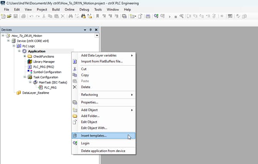
Task: Select Library Manager in device tree
Action: click(x=44, y=62)
